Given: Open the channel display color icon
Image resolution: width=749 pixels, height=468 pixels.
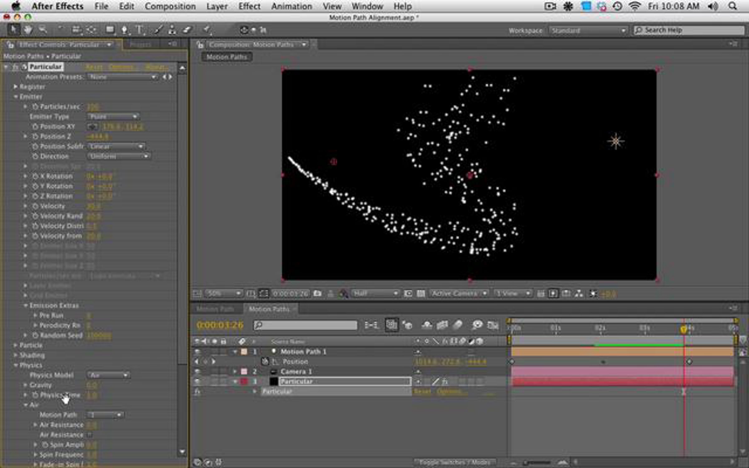Looking at the screenshot, I should click(x=343, y=293).
